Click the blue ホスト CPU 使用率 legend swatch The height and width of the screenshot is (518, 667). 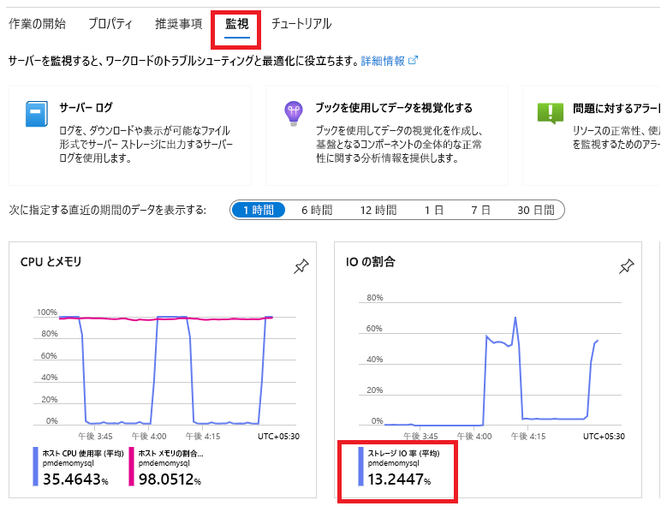(x=35, y=467)
